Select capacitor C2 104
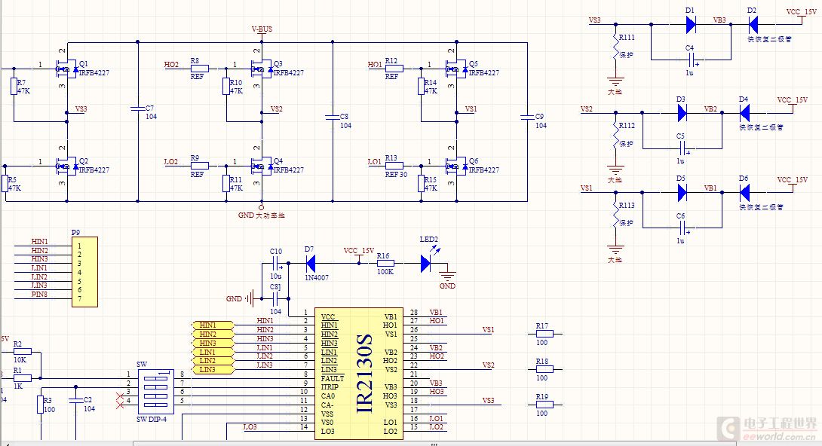Viewport: 822px width, 446px height. [x=75, y=401]
